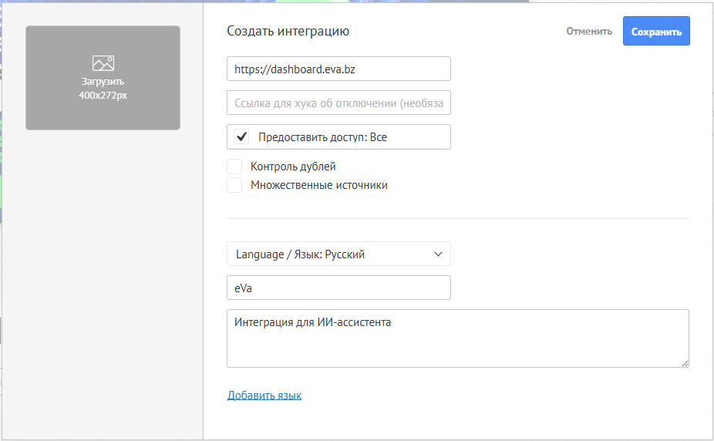714x441 pixels.
Task: Uncheck the 'Предоставить доступ: Все' checkmark
Action: click(x=242, y=137)
